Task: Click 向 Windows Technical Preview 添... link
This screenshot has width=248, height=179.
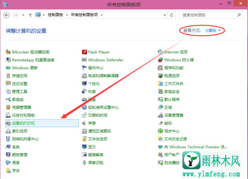Action: (196, 147)
